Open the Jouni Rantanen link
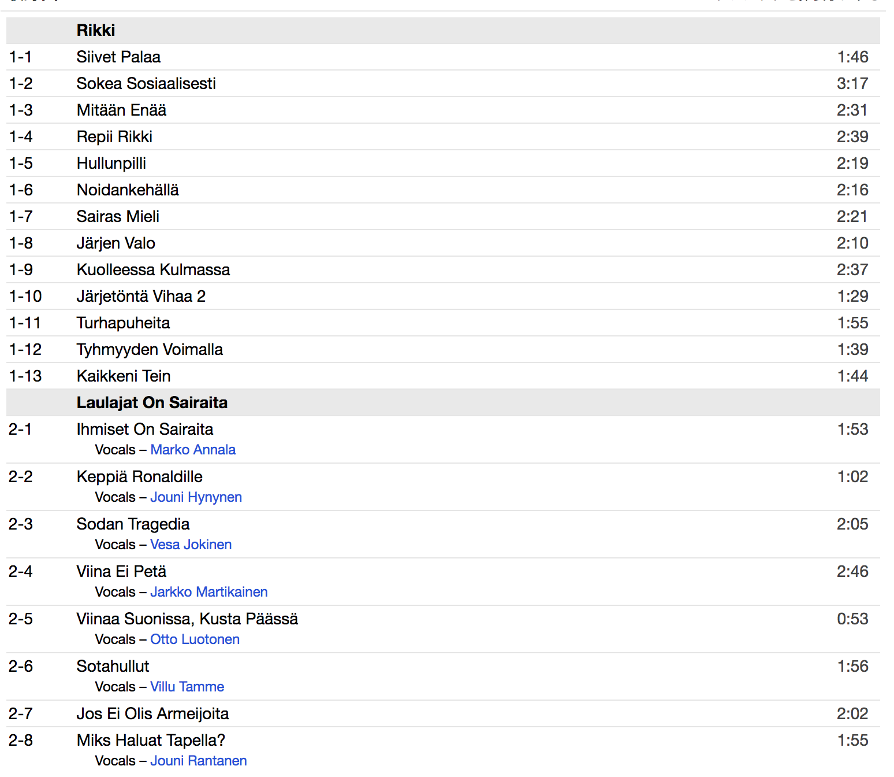Image resolution: width=894 pixels, height=777 pixels. (198, 761)
